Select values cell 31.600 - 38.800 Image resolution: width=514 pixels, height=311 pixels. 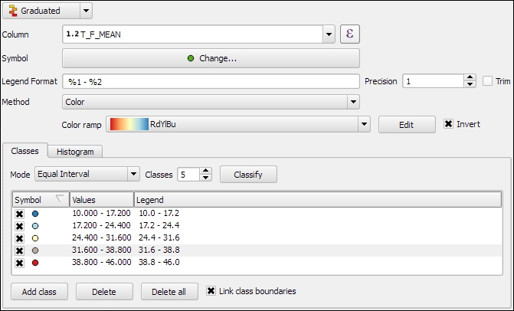102,250
